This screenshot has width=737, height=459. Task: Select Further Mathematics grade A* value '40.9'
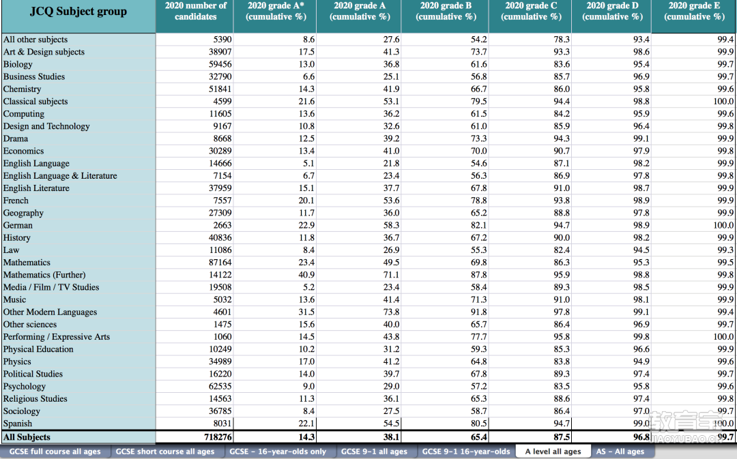pyautogui.click(x=306, y=275)
